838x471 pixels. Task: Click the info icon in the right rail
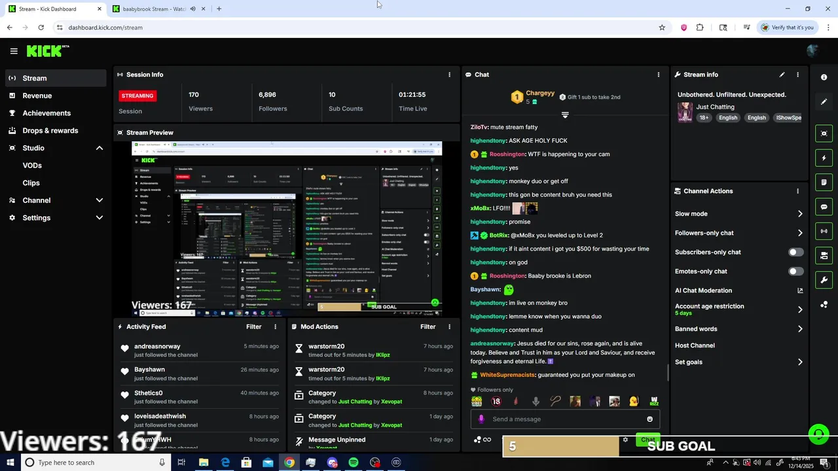(x=824, y=77)
